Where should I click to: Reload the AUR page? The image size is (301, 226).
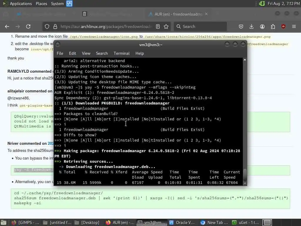28,26
